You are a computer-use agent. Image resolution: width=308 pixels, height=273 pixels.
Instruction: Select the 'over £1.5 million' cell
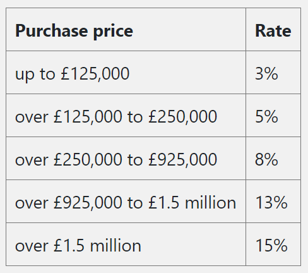point(126,245)
